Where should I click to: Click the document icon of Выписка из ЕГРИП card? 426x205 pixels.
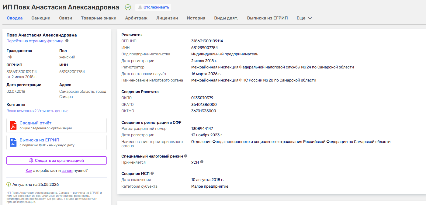(13, 142)
